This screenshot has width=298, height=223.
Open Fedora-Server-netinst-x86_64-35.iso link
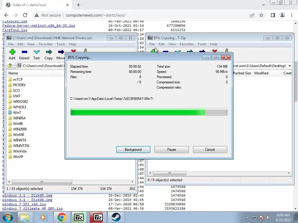[x=39, y=26]
